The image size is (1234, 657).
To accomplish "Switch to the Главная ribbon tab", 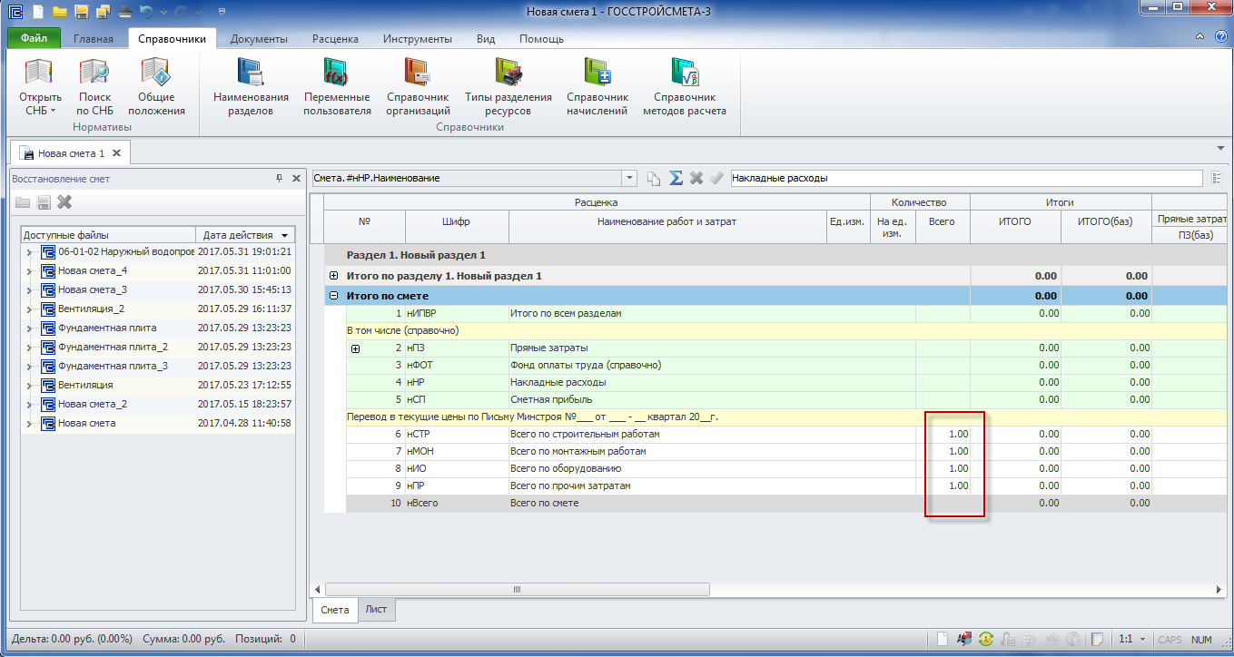I will tap(94, 39).
